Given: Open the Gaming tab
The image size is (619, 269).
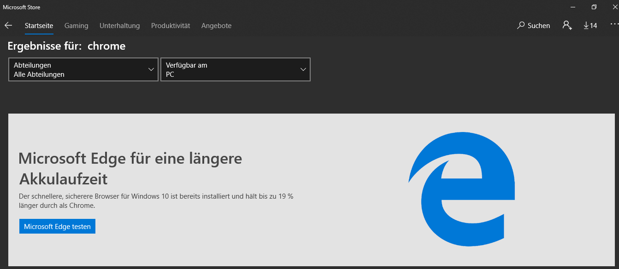Looking at the screenshot, I should pyautogui.click(x=76, y=26).
